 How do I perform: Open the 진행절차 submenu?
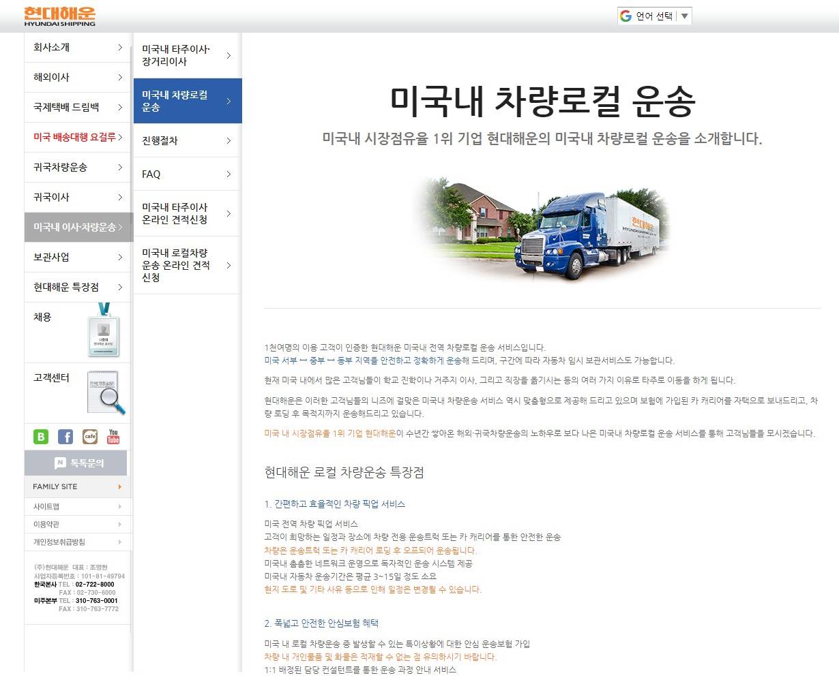click(187, 140)
